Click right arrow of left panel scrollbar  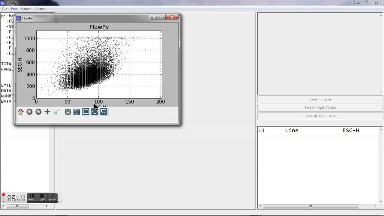tap(46, 206)
